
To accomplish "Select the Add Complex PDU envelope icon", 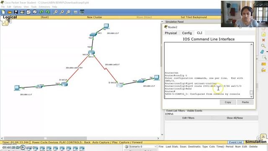I will point(263,70).
